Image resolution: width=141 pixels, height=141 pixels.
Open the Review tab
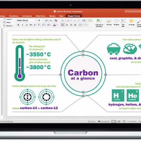tap(53, 16)
